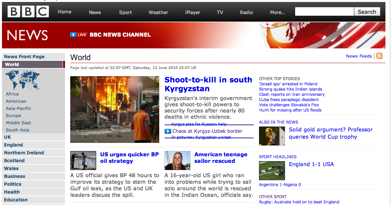Select Politics section in sidebar
The height and width of the screenshot is (205, 391).
point(33,184)
